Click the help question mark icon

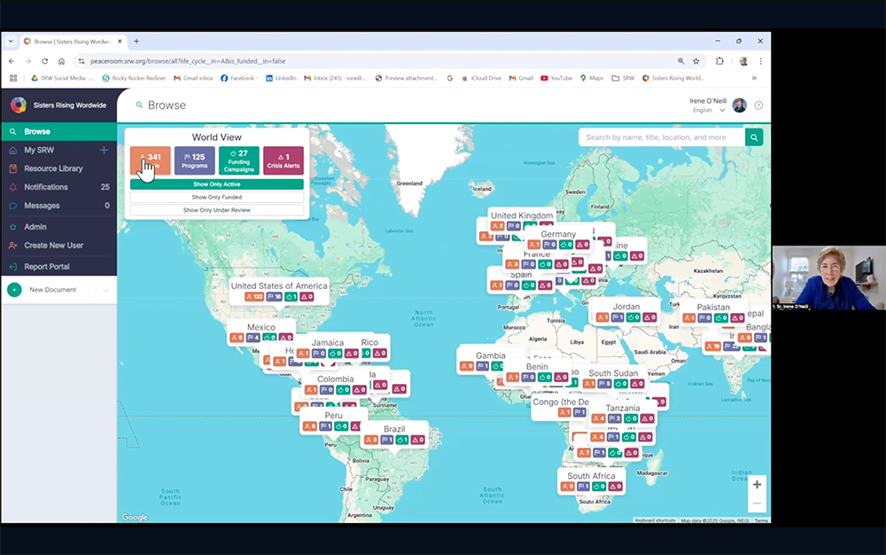pyautogui.click(x=758, y=106)
